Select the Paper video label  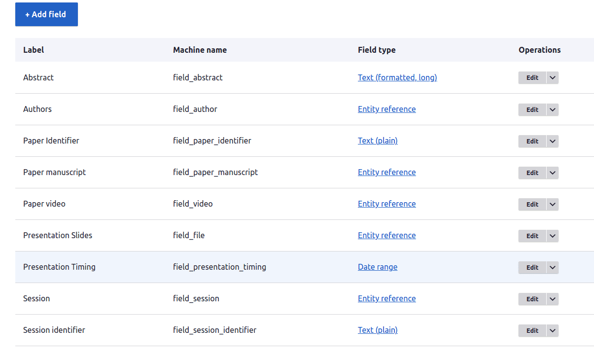44,204
